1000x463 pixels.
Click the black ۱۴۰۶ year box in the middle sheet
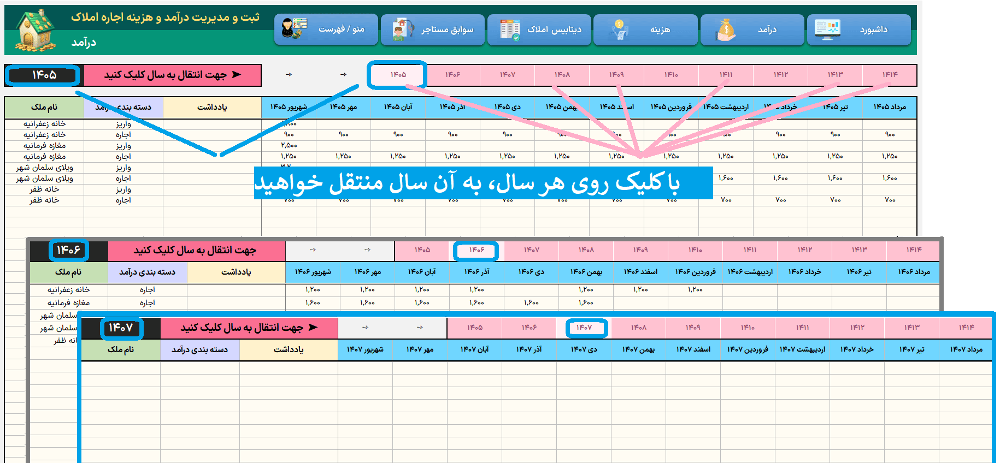coord(68,250)
